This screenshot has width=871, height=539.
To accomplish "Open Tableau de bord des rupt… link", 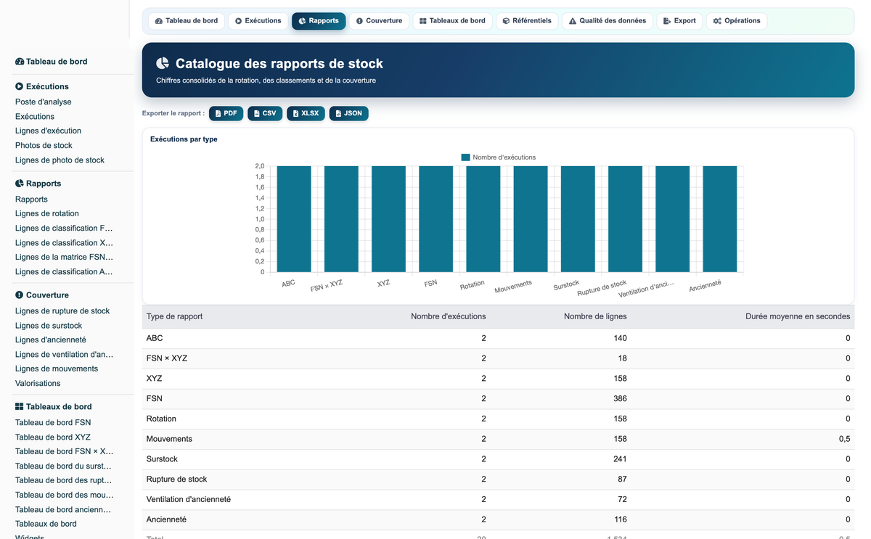I will click(64, 481).
